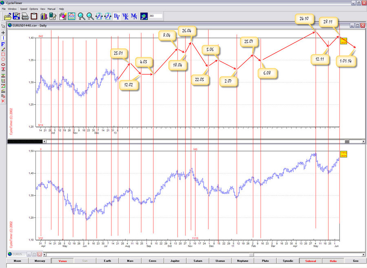Open the Speed menu

coord(24,9)
